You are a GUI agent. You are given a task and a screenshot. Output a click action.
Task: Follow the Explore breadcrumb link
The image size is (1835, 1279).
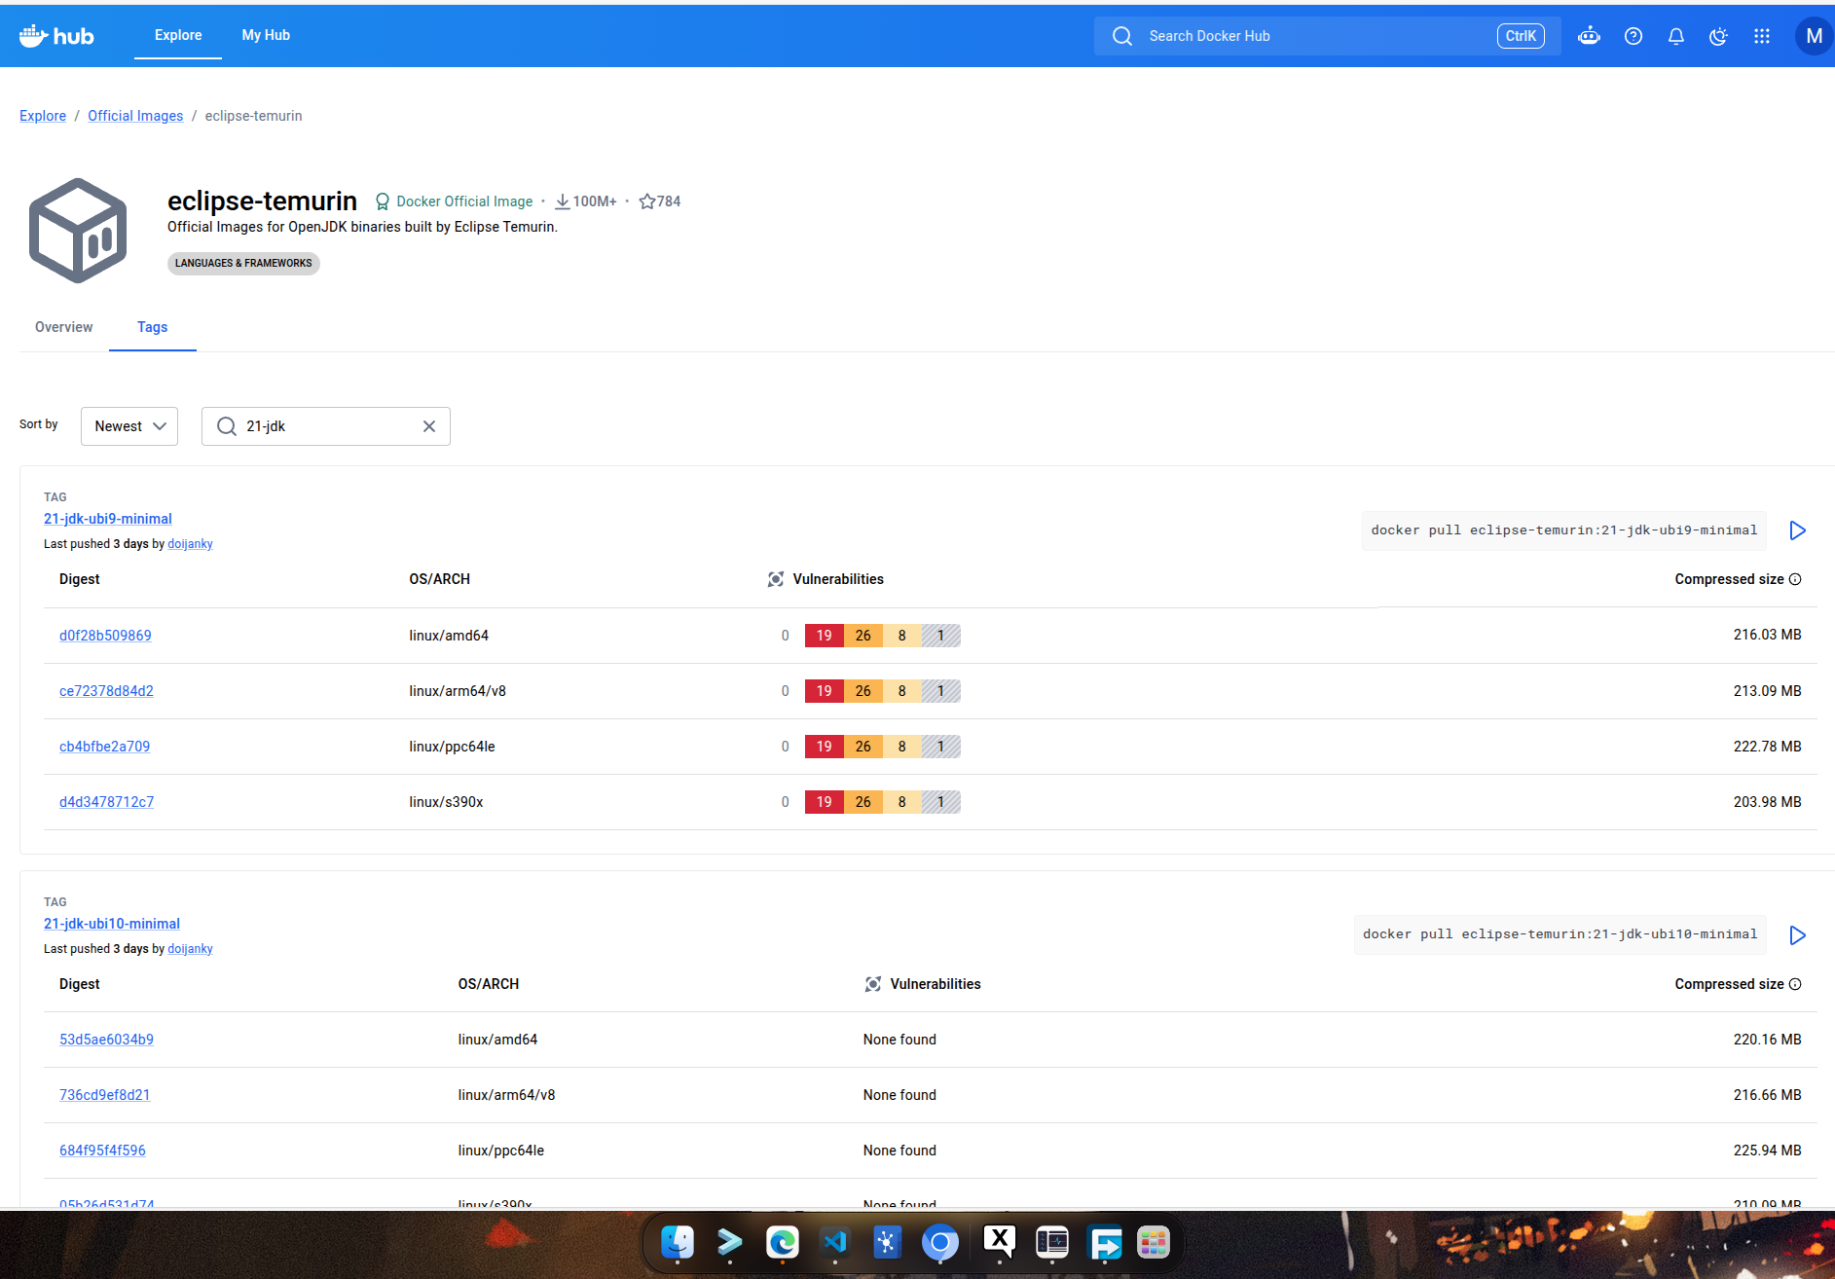click(43, 116)
